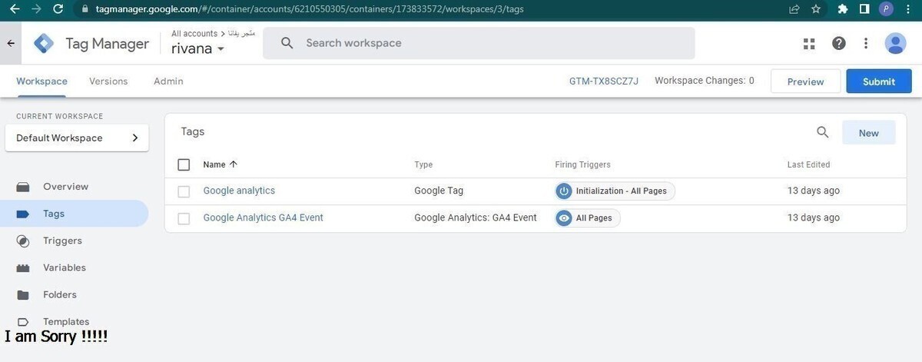Toggle the select-all tags checkbox

tap(184, 164)
